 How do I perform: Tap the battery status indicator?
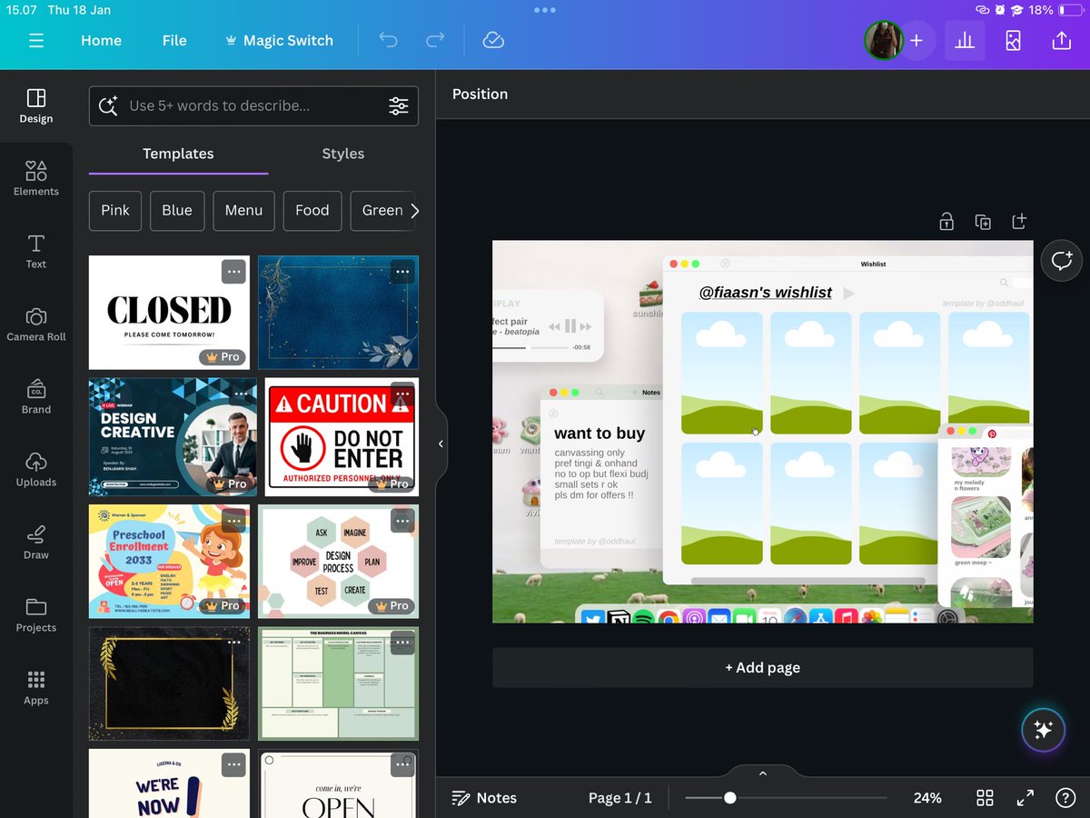[1070, 10]
